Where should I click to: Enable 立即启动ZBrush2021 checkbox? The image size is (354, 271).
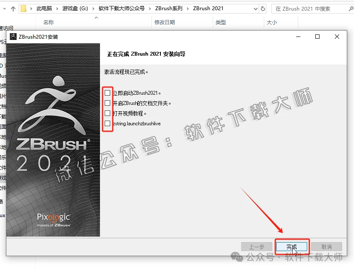point(107,92)
